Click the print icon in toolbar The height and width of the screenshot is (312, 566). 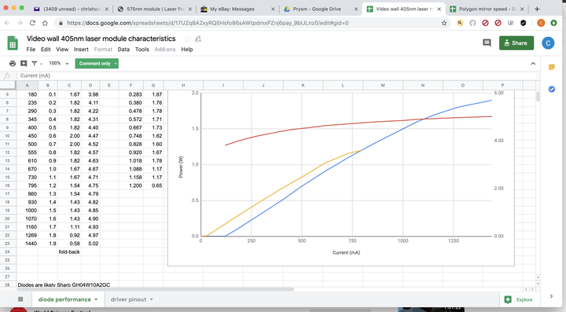(13, 64)
